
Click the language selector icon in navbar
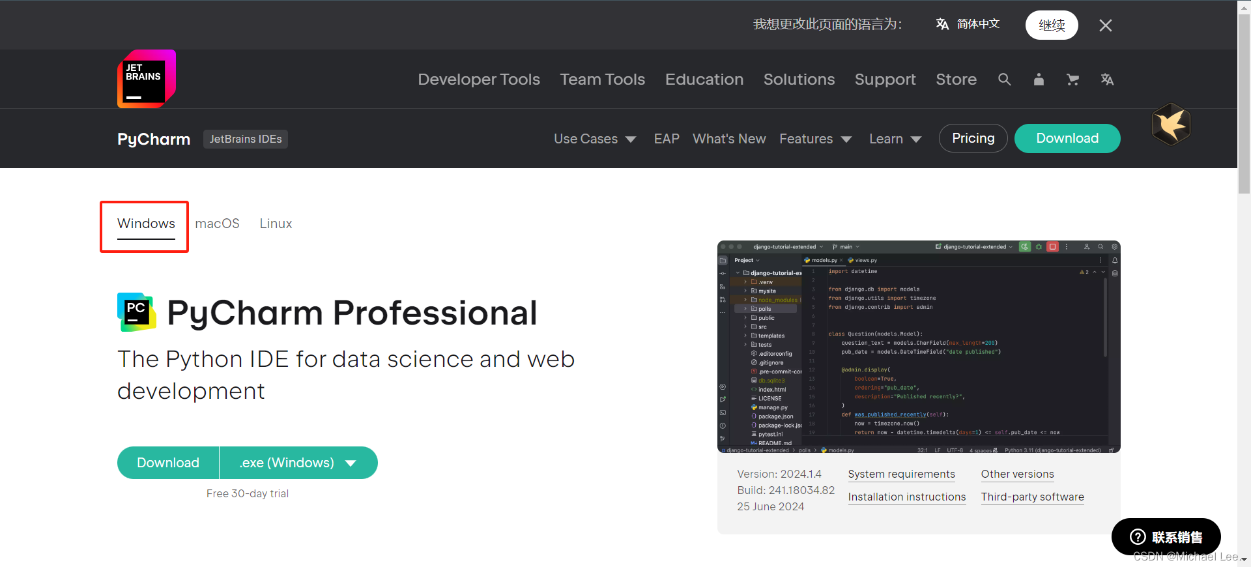click(x=1107, y=80)
